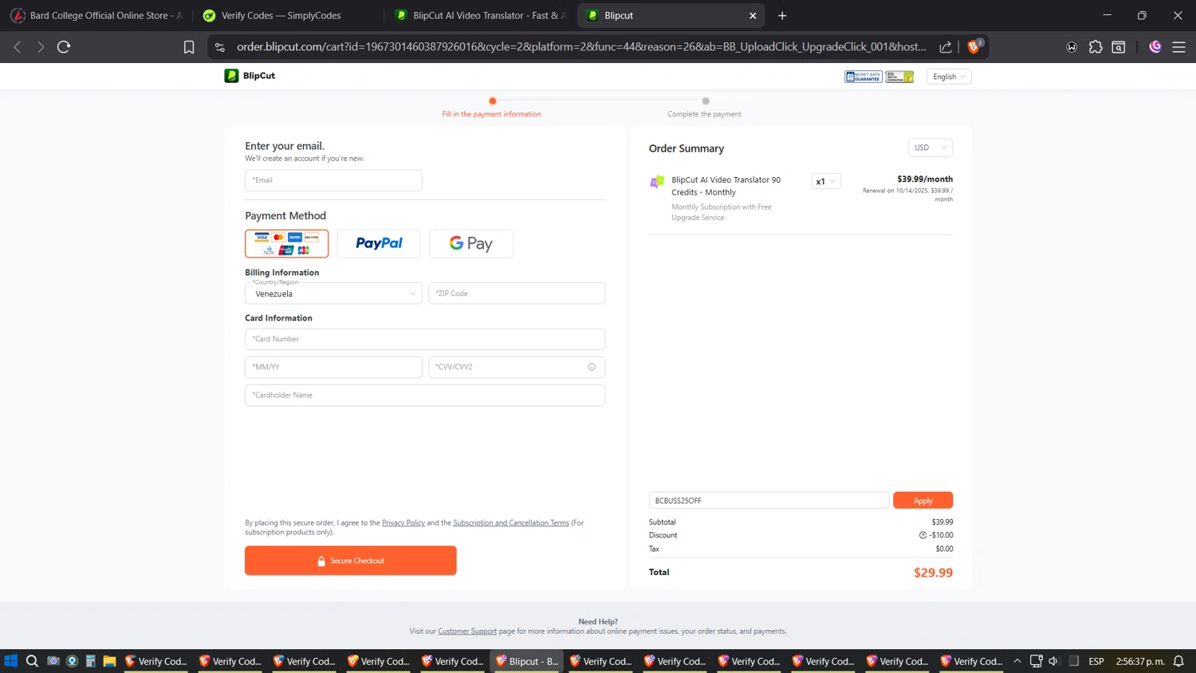Viewport: 1196px width, 673px height.
Task: Click Fill in the payment information step
Action: tap(491, 114)
